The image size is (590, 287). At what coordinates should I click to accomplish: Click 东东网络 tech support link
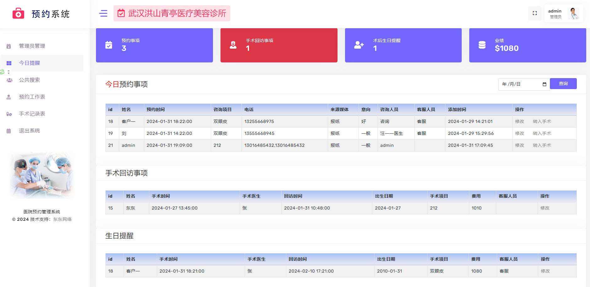[62, 219]
